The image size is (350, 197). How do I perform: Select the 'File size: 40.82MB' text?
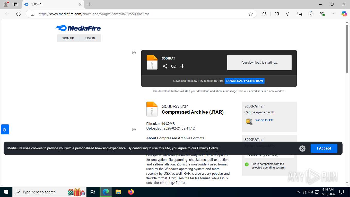tap(161, 124)
